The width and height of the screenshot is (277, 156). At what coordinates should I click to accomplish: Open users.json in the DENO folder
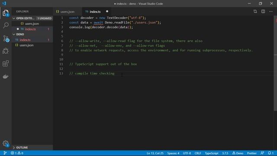(x=32, y=45)
